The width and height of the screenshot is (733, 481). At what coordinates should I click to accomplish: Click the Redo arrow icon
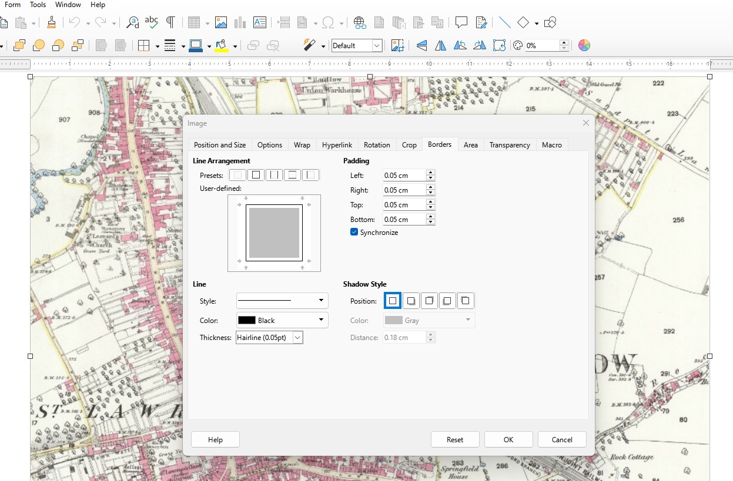(101, 23)
